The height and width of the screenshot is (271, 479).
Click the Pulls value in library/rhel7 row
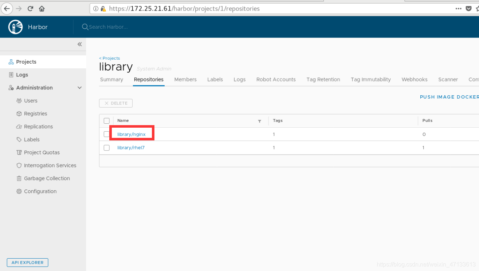pyautogui.click(x=423, y=148)
